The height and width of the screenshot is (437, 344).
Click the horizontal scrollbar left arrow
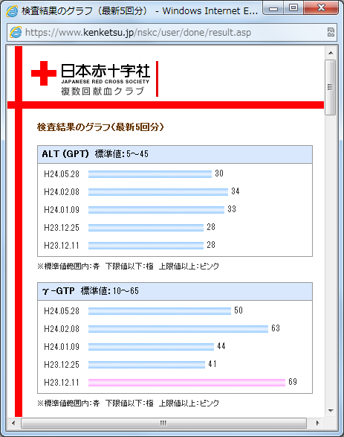pos(13,423)
